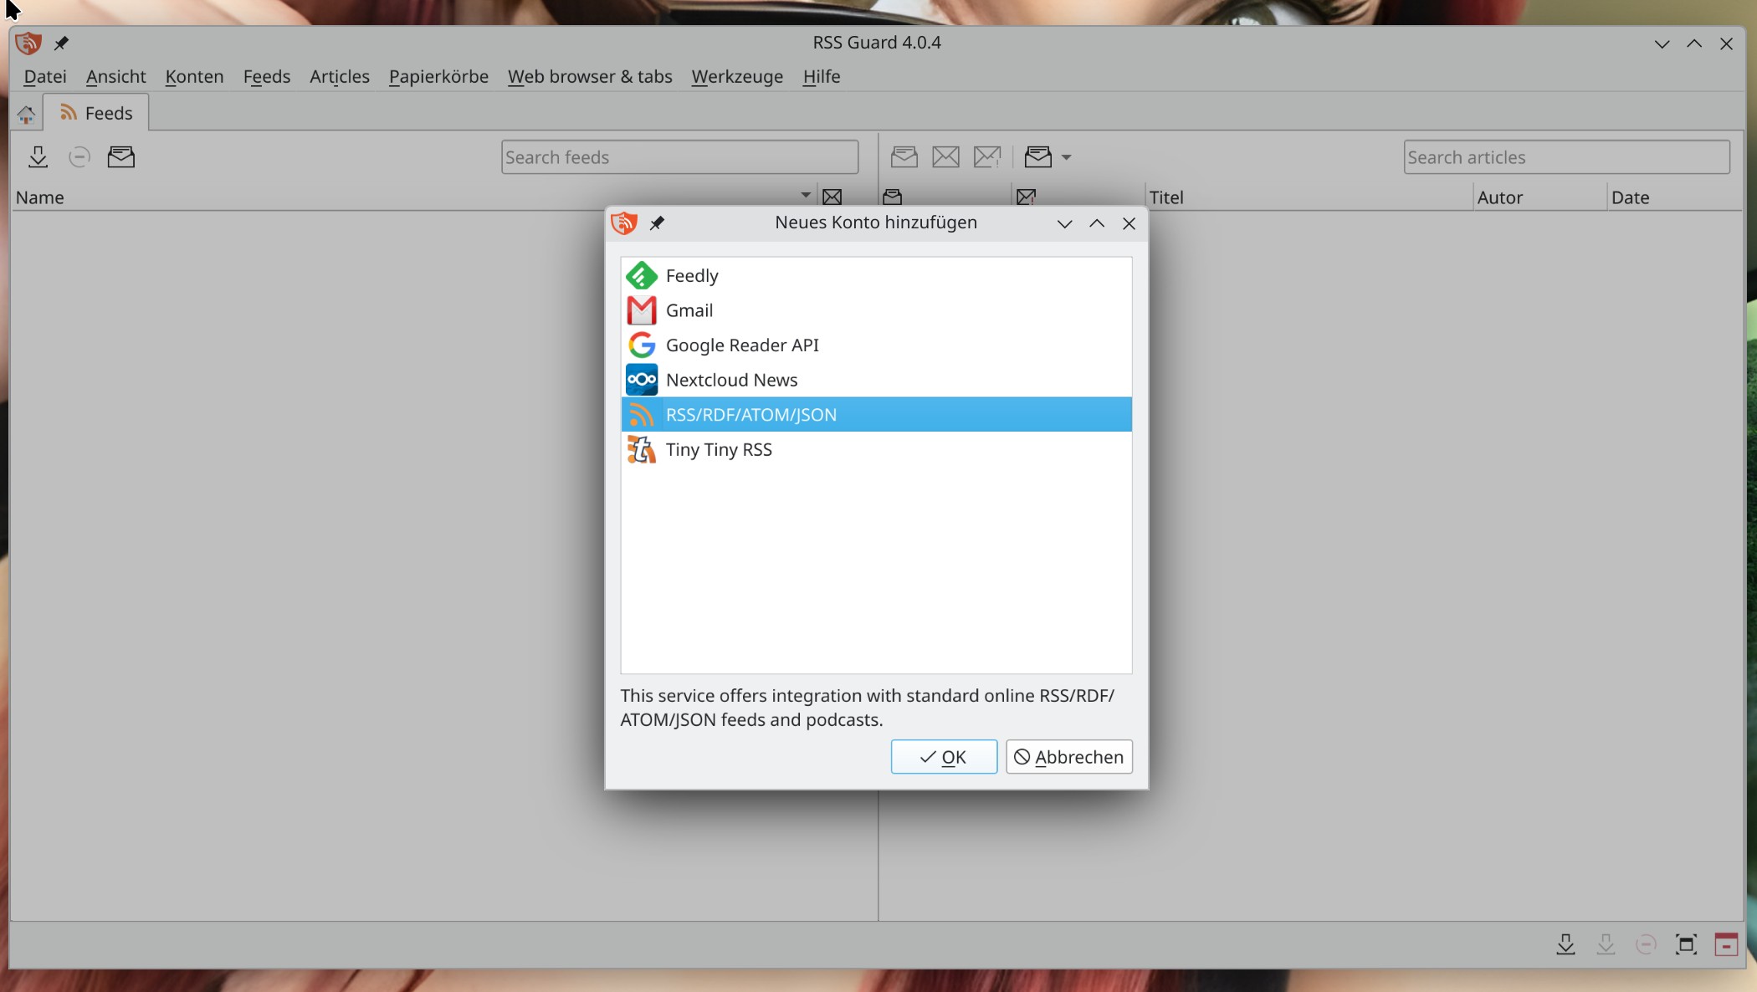The width and height of the screenshot is (1757, 992).
Task: Mark selected articles read envelope icon
Action: [904, 156]
